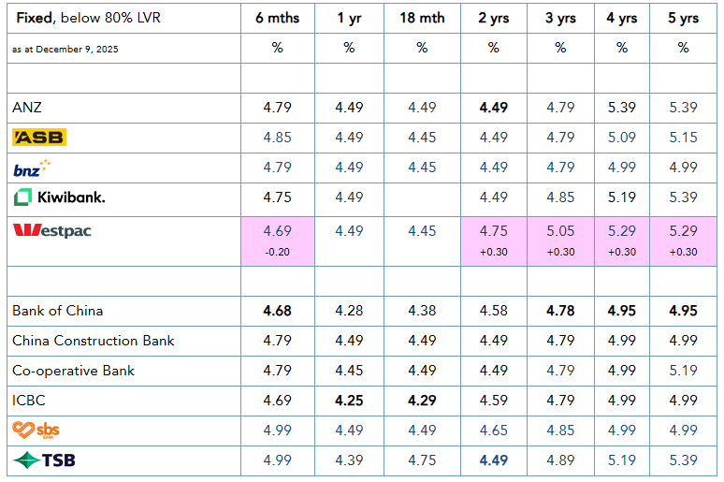Click the Westpac logo
Screen dimensions: 724x482
51,230
